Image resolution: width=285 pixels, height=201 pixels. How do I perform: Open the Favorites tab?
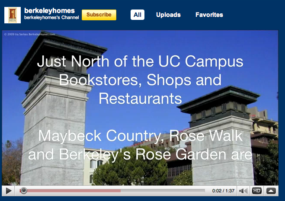(209, 15)
